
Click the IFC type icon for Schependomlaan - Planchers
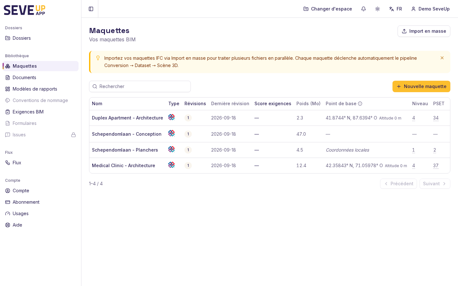click(171, 149)
